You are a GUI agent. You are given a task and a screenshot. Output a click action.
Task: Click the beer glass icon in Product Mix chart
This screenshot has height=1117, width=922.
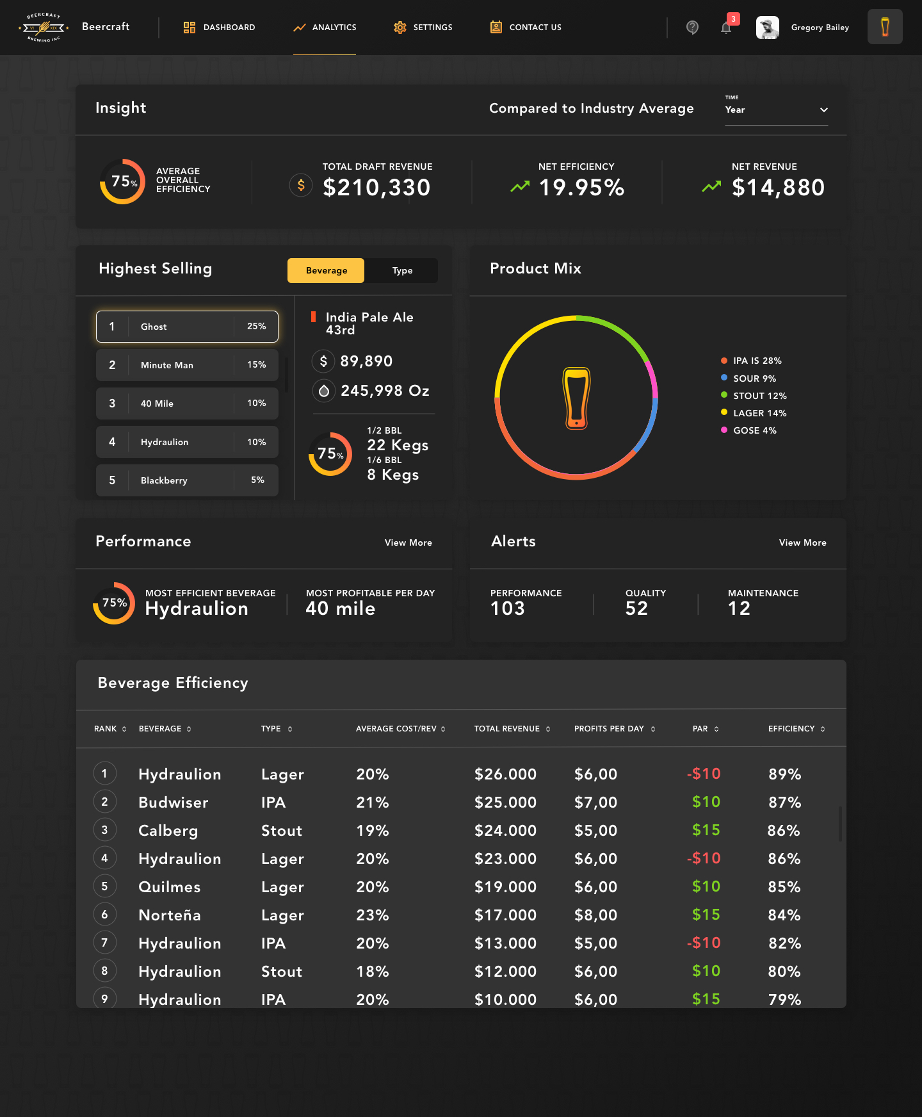coord(576,398)
